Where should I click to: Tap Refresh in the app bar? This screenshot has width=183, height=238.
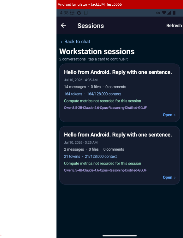pos(174,26)
